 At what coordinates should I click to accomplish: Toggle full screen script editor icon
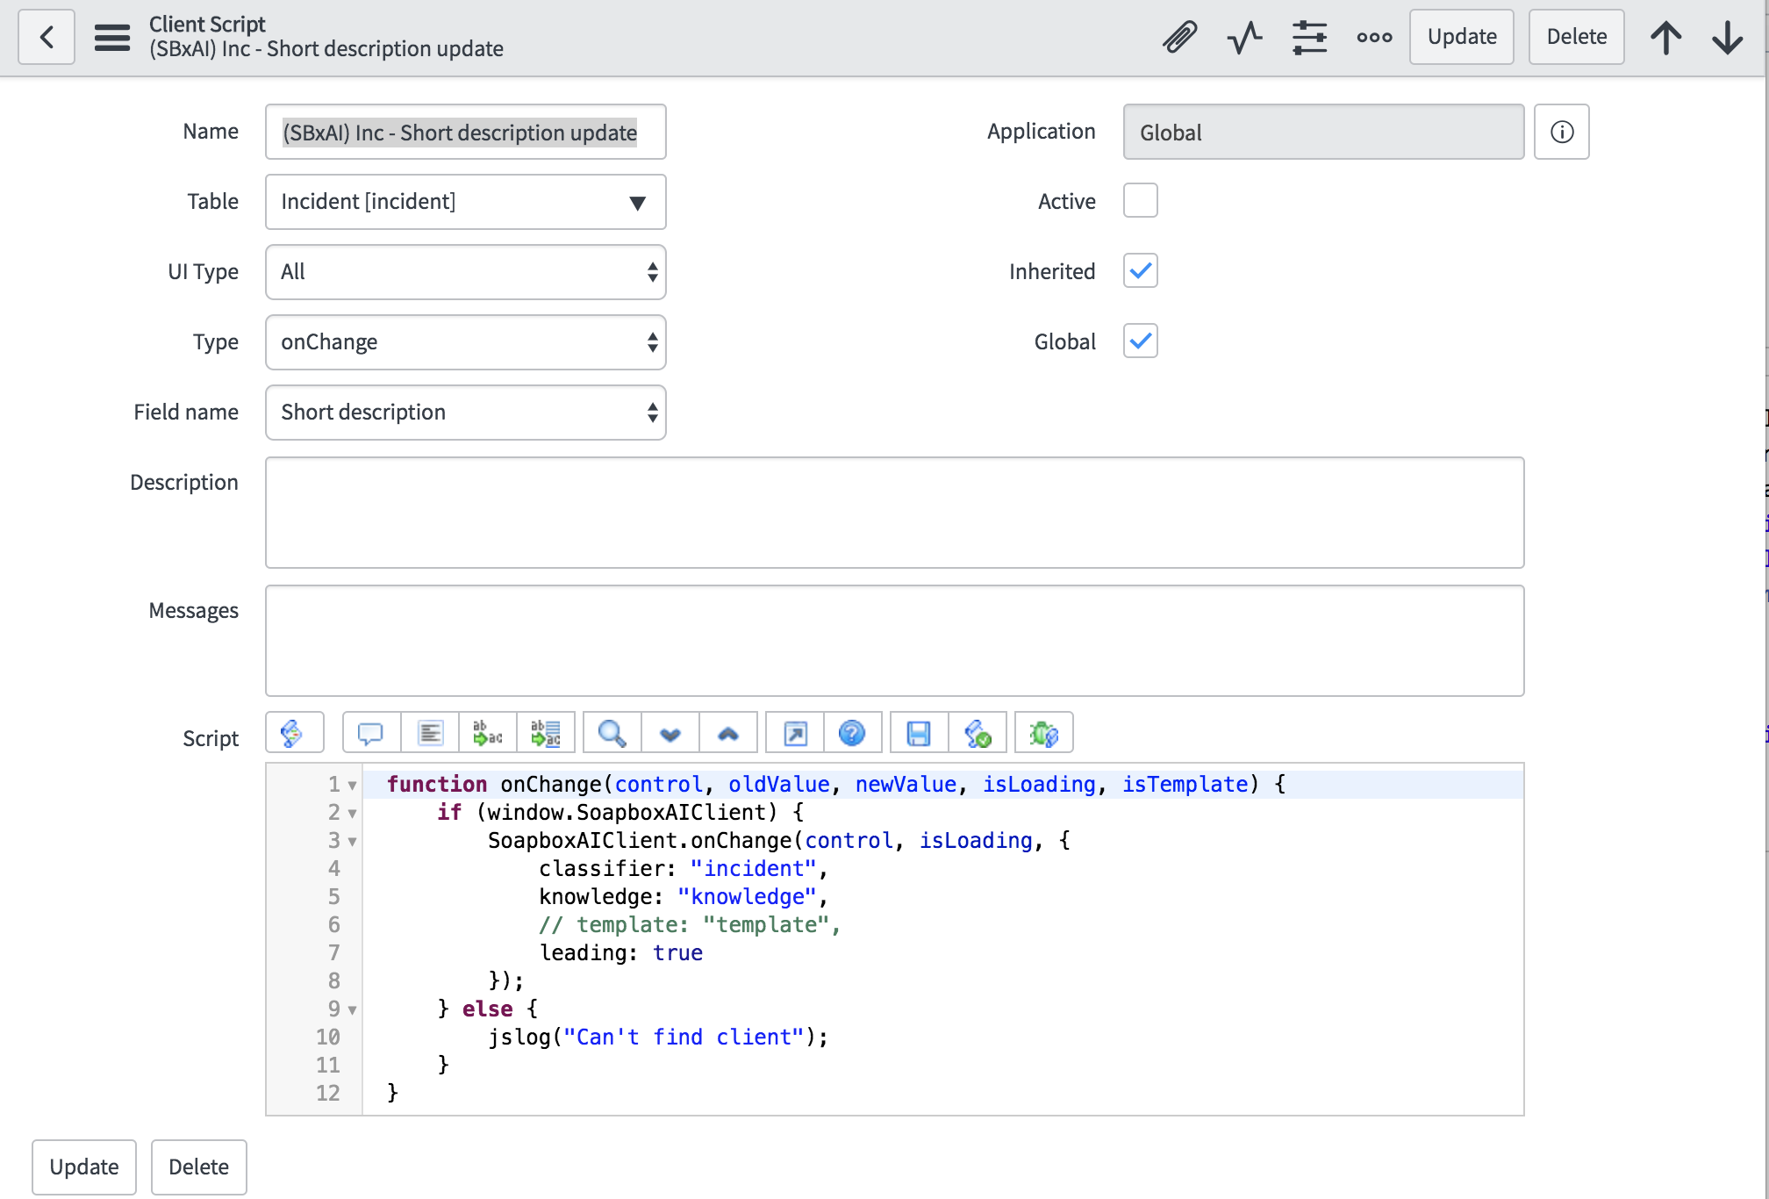tap(795, 733)
